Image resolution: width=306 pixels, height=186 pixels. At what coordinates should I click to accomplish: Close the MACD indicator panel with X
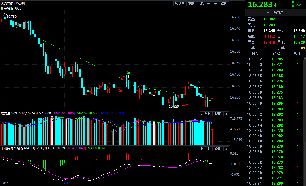(x=226, y=149)
